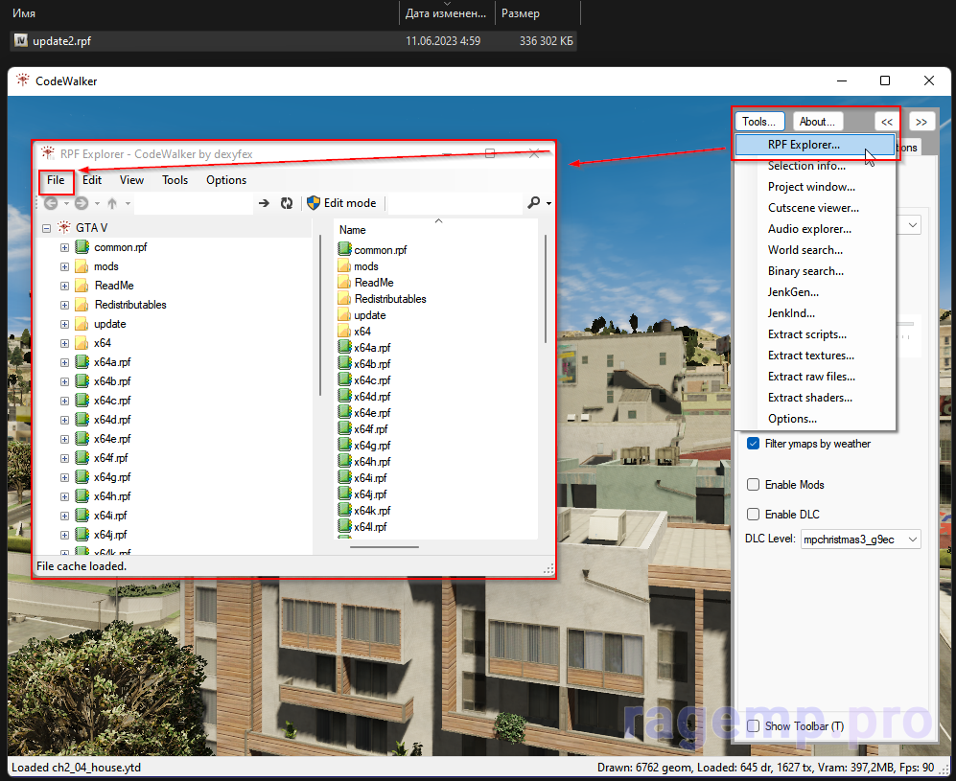Viewport: 956px width, 781px height.
Task: Click the update2.rpf file icon
Action: click(x=21, y=41)
